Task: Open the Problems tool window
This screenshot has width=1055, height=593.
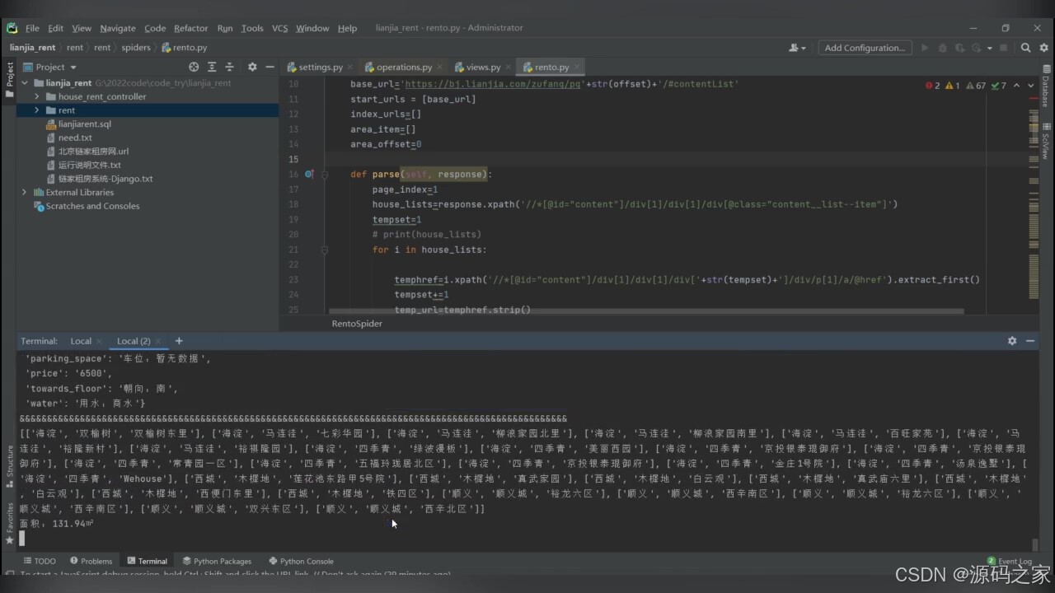Action: coord(91,561)
